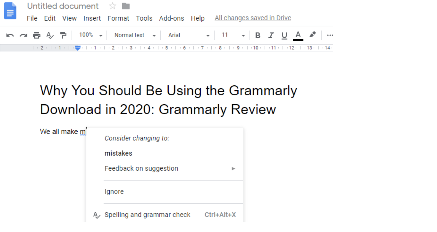The height and width of the screenshot is (232, 437).
Task: Move document using the folder icon
Action: [126, 6]
